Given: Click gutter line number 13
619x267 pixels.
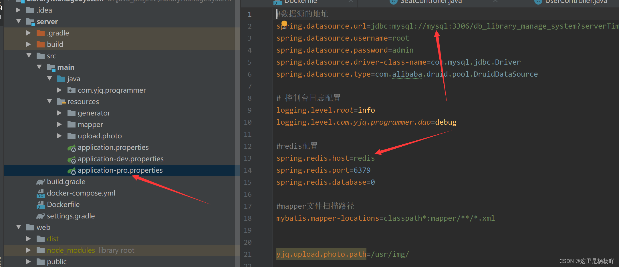Looking at the screenshot, I should pos(248,158).
